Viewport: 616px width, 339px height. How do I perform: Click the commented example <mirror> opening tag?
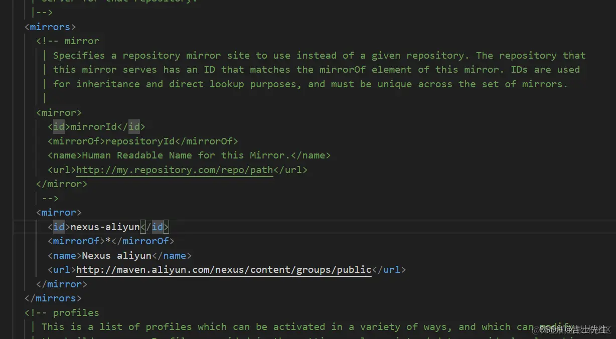(x=59, y=112)
